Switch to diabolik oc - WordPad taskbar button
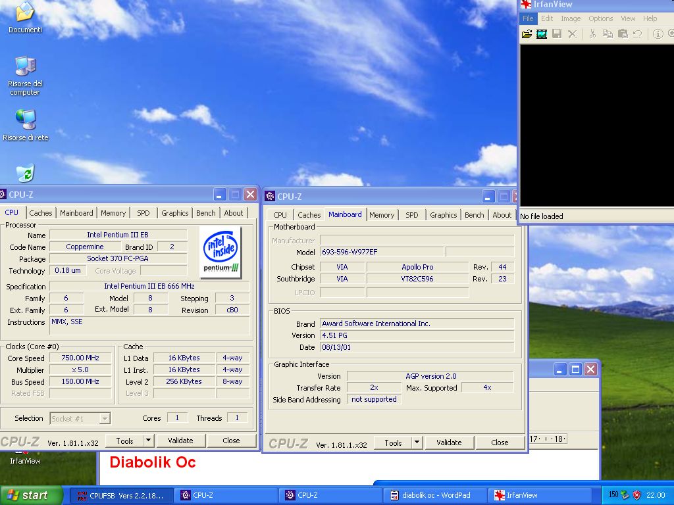This screenshot has height=505, width=674. pyautogui.click(x=436, y=495)
